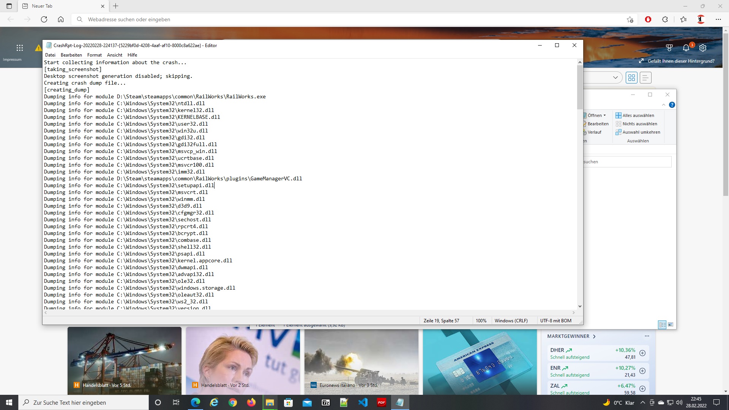Open the rewards trophy icon
Screen dimensions: 729x410
pyautogui.click(x=669, y=48)
